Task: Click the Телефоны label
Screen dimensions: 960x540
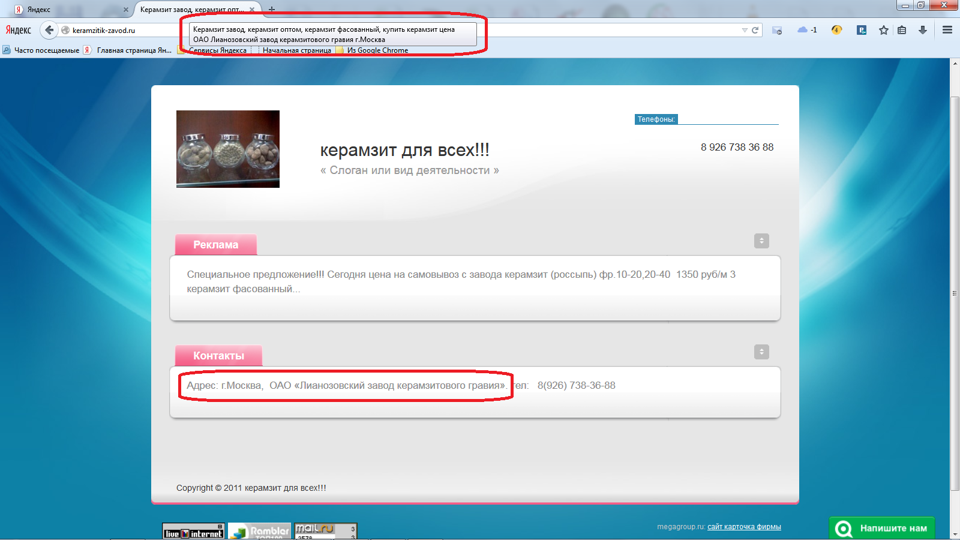Action: (656, 119)
